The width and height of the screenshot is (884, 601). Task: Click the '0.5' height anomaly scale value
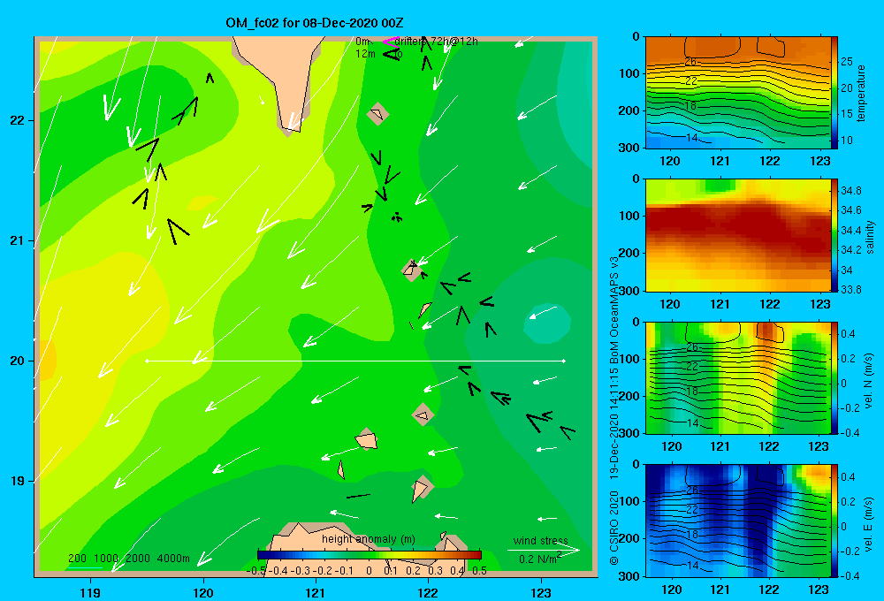click(x=480, y=571)
